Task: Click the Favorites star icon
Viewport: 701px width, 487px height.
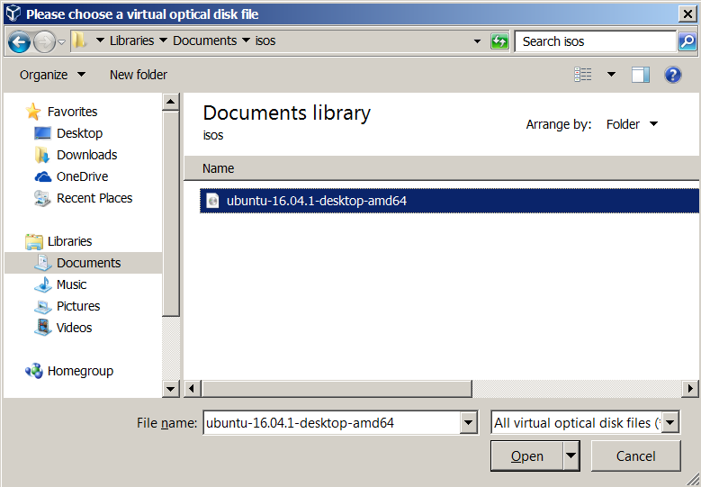Action: [33, 112]
